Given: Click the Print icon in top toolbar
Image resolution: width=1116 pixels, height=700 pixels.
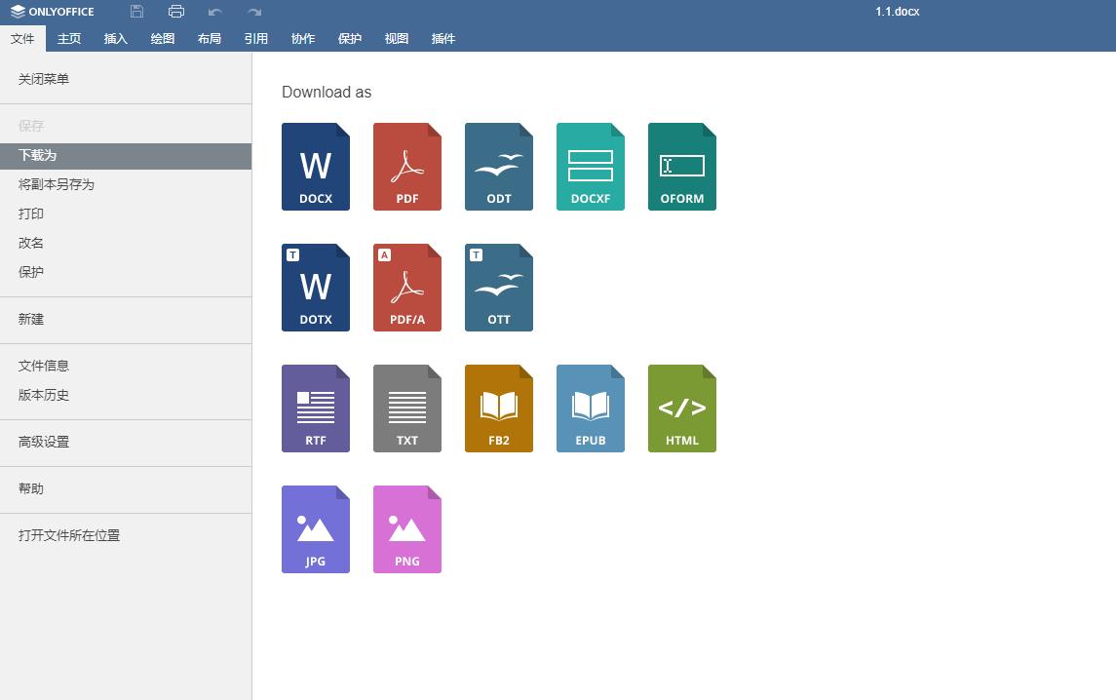Looking at the screenshot, I should [175, 11].
